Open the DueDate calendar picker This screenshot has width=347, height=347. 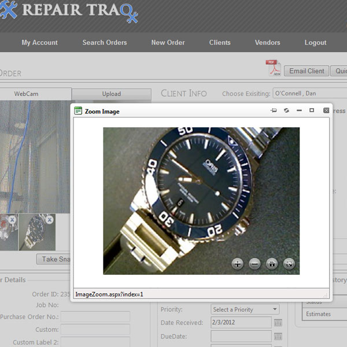(278, 336)
